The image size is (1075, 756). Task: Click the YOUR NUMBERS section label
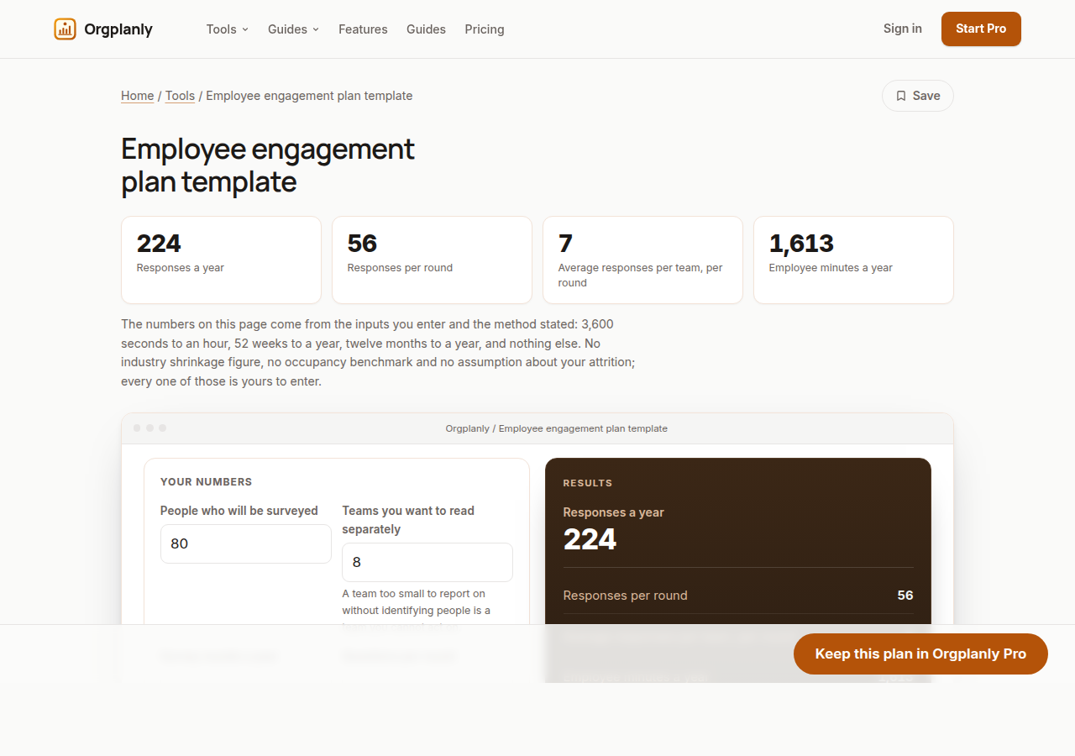[x=207, y=482]
